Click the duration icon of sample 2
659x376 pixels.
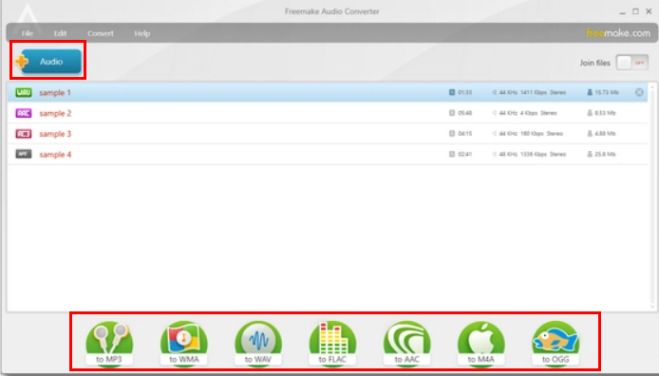click(452, 113)
